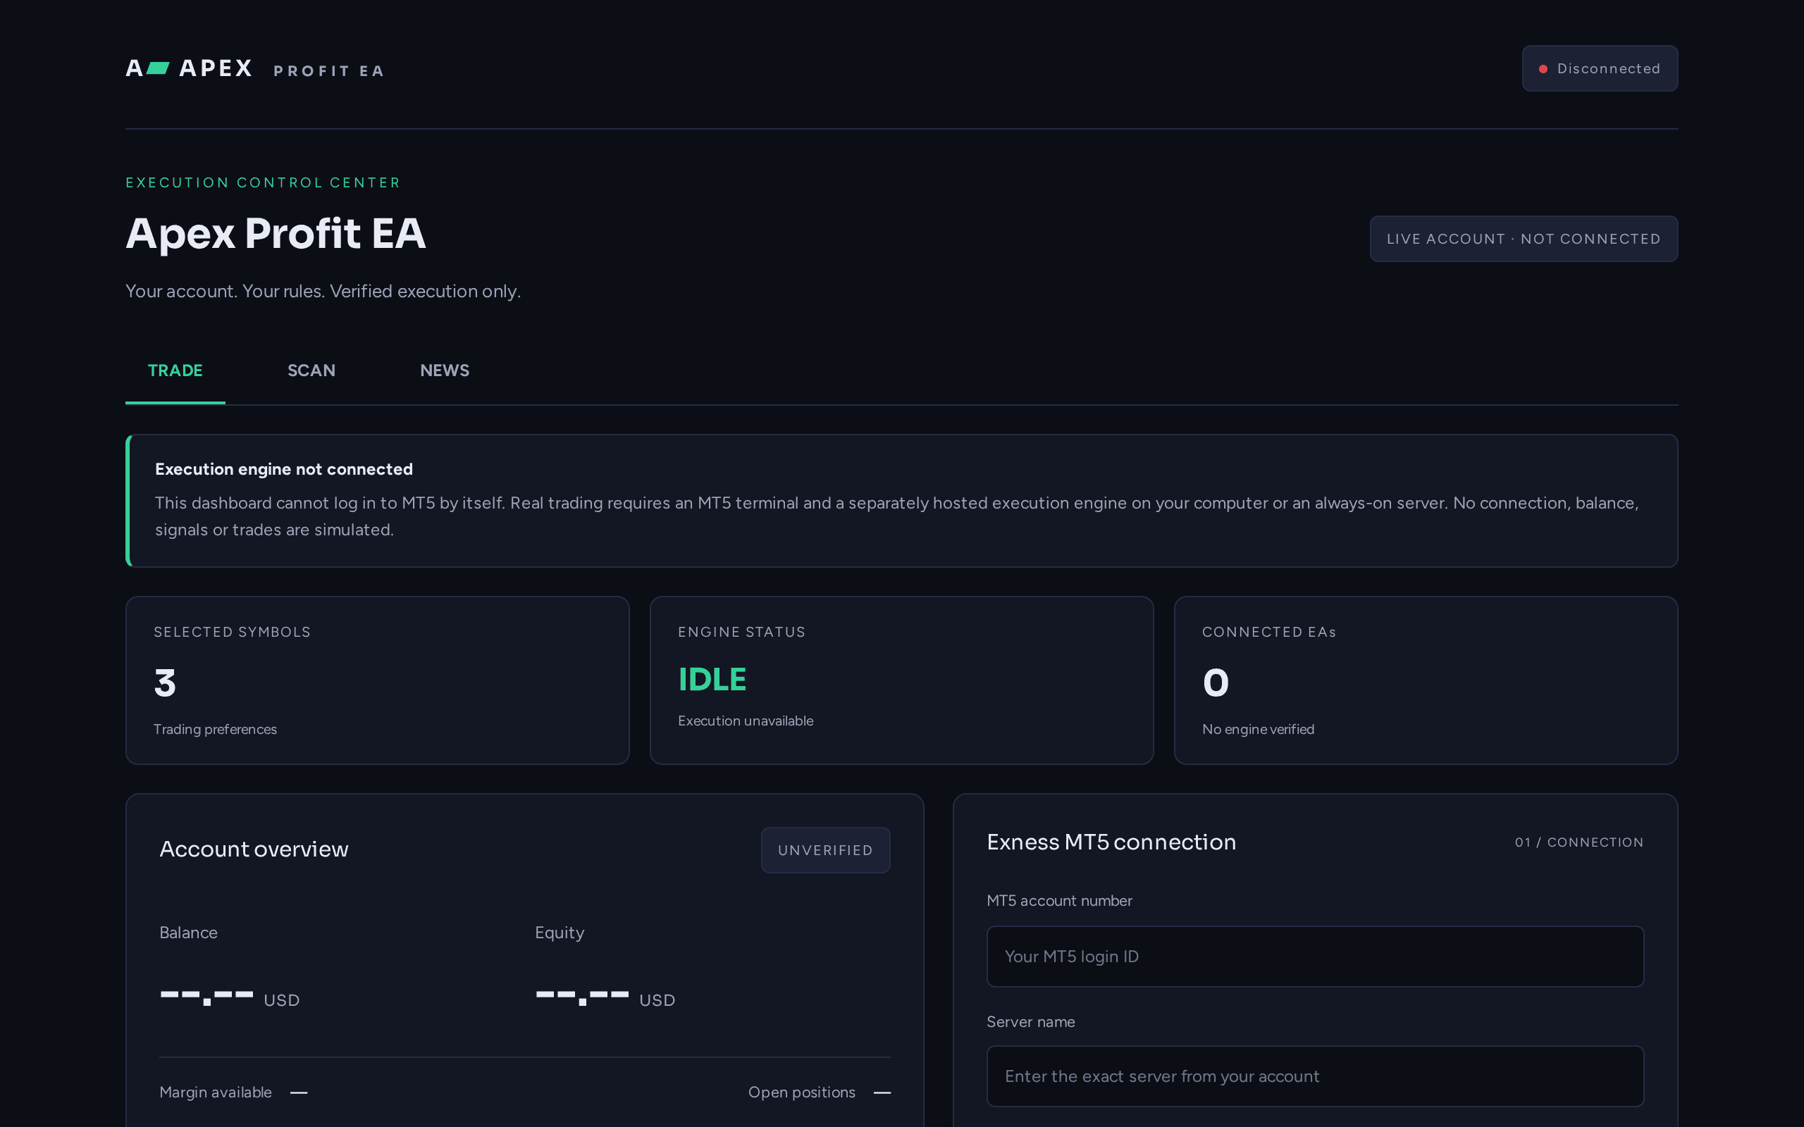Open the NEWS tab

445,371
